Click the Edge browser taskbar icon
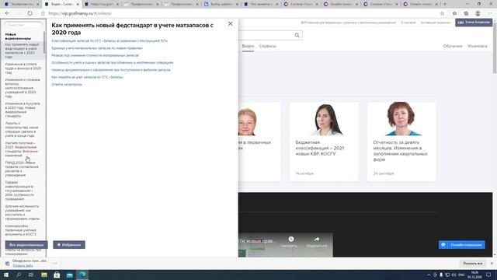The height and width of the screenshot is (280, 497). tap(82, 275)
